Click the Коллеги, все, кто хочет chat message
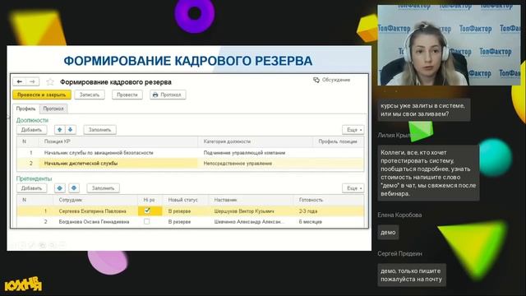This screenshot has height=296, width=526. [428, 173]
